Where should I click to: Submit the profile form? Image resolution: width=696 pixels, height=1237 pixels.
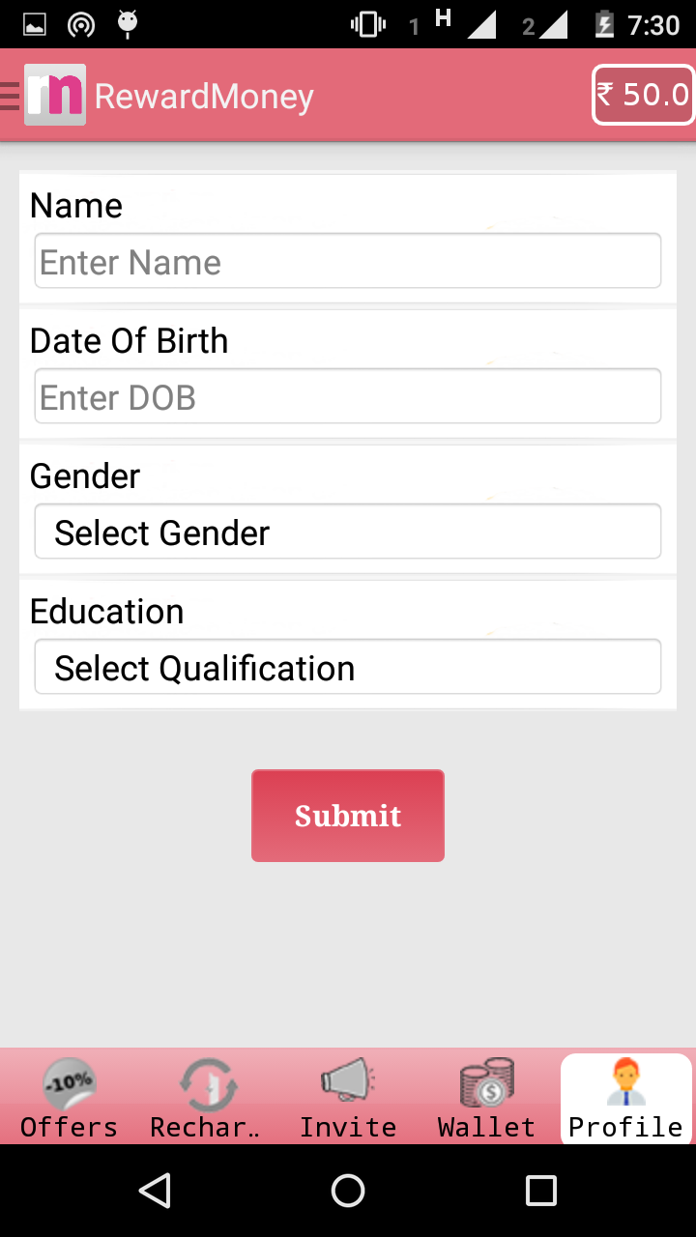348,816
